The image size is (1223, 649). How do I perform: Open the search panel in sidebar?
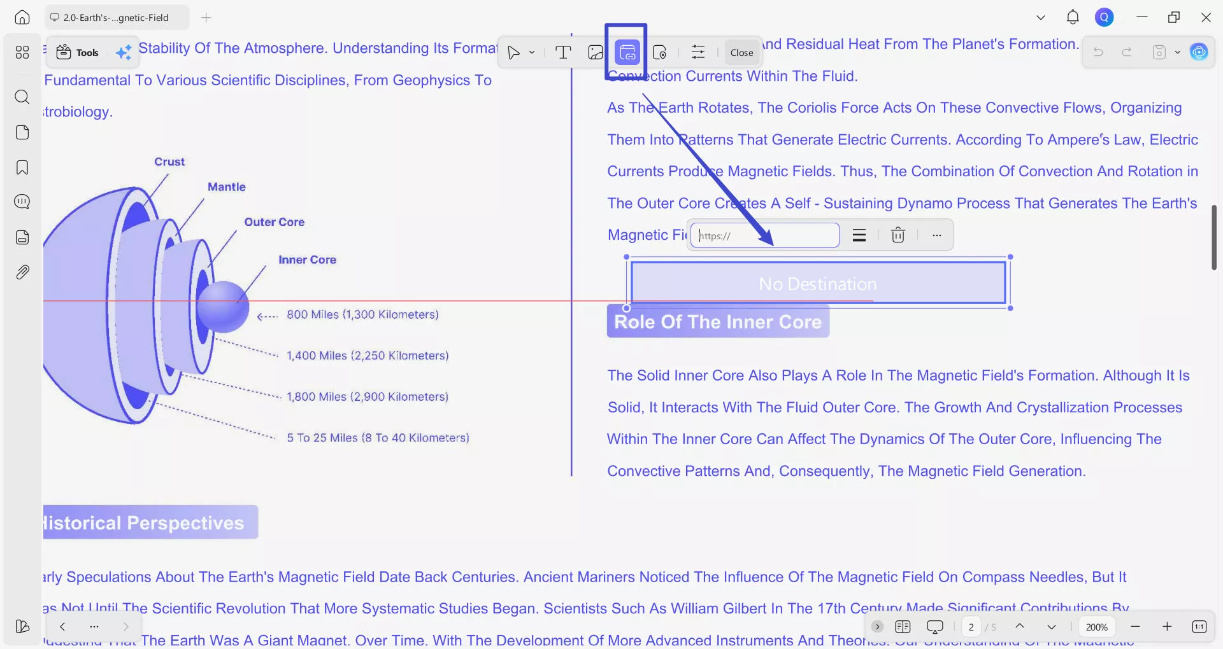[x=22, y=97]
